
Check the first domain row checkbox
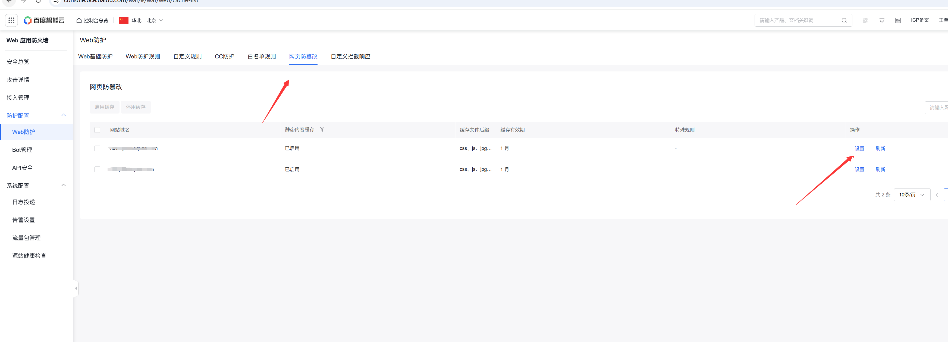coord(97,148)
